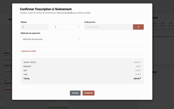Click the GST tax row amount
174x109 pixels.
pos(137,70)
